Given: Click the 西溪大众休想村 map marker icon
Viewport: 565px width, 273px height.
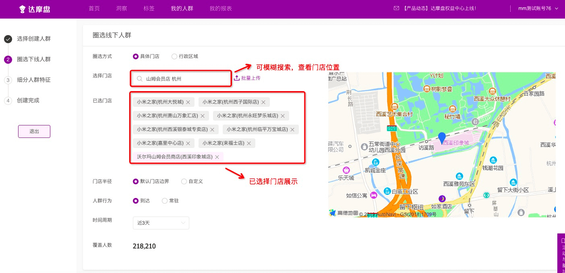Looking at the screenshot, I should click(x=492, y=91).
